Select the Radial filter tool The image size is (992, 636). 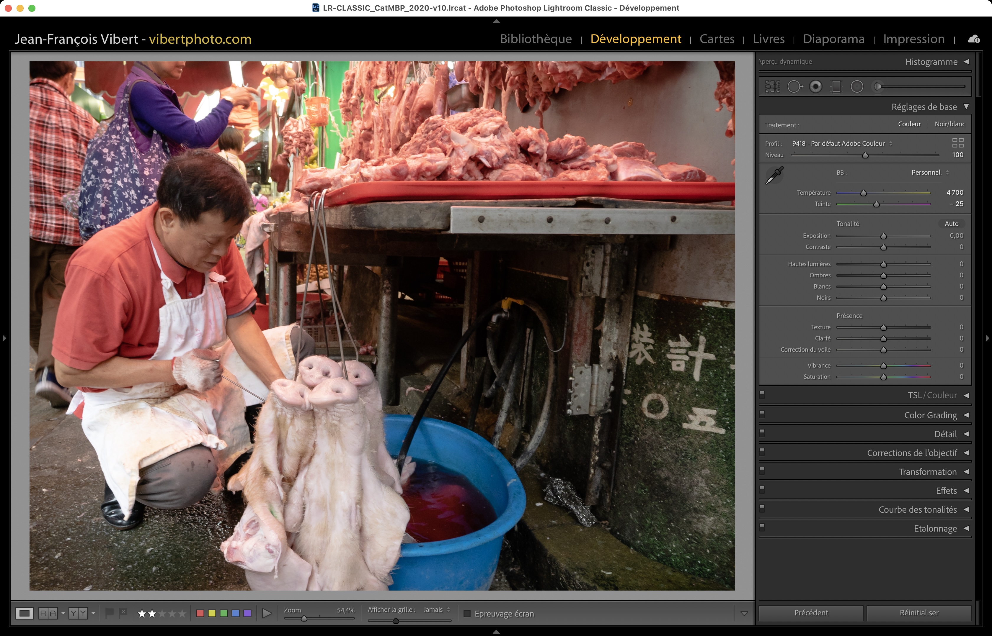click(x=857, y=86)
